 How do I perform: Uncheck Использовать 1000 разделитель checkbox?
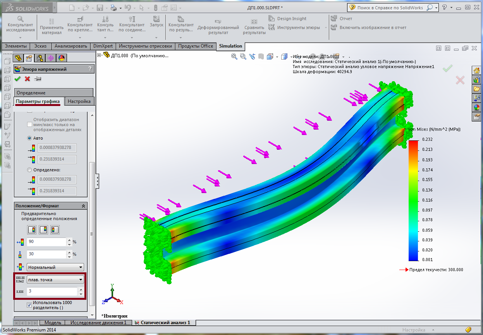coord(29,305)
